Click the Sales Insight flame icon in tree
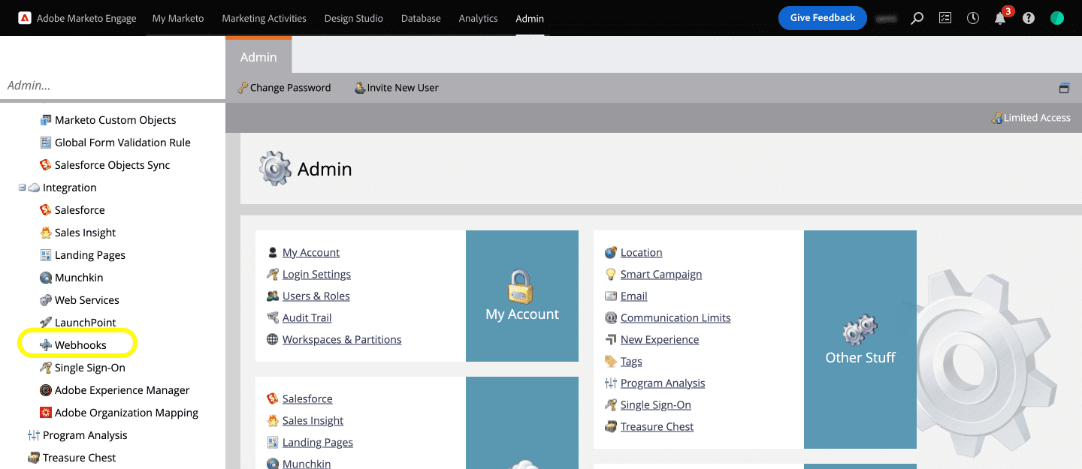The width and height of the screenshot is (1082, 469). click(x=46, y=233)
